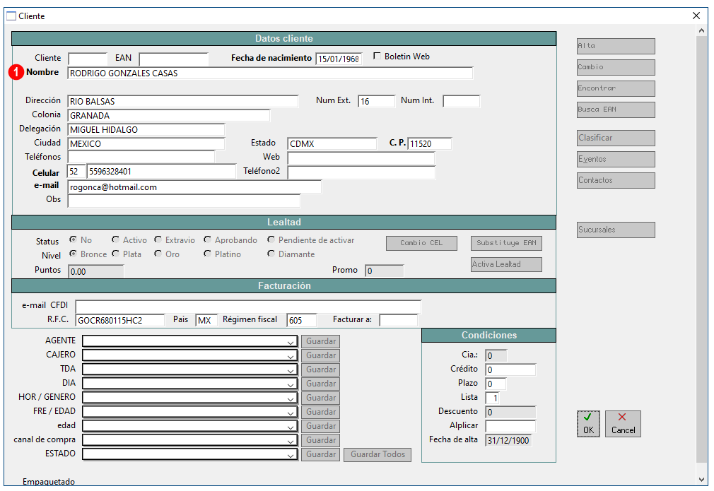Viewport: 714px width, 491px height.
Task: Open the Eventos button
Action: (616, 159)
